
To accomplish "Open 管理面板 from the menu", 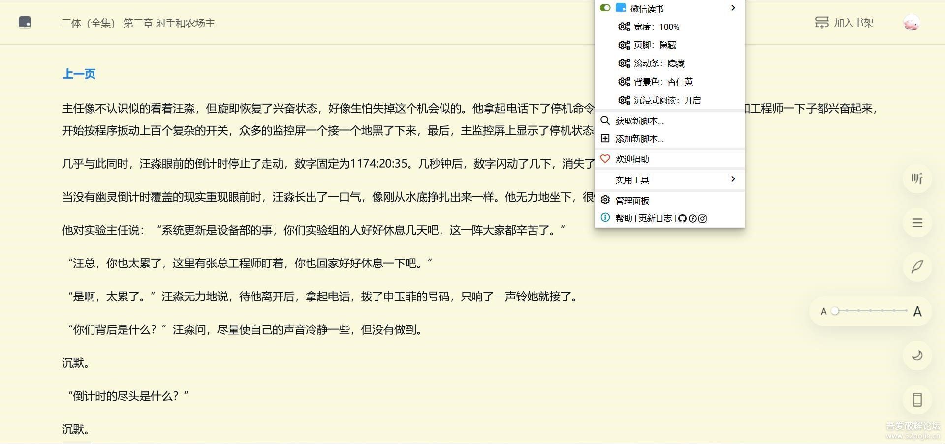I will click(632, 201).
